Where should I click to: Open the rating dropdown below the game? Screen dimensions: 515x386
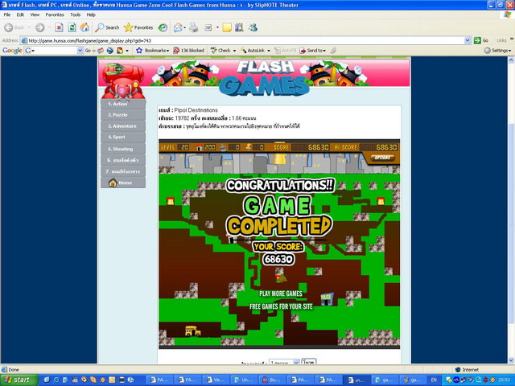coord(284,361)
